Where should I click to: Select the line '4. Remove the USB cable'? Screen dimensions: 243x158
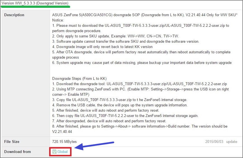(120, 105)
